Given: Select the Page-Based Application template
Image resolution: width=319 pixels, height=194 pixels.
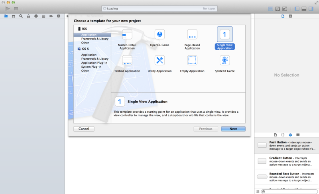Looking at the screenshot, I should (x=192, y=39).
